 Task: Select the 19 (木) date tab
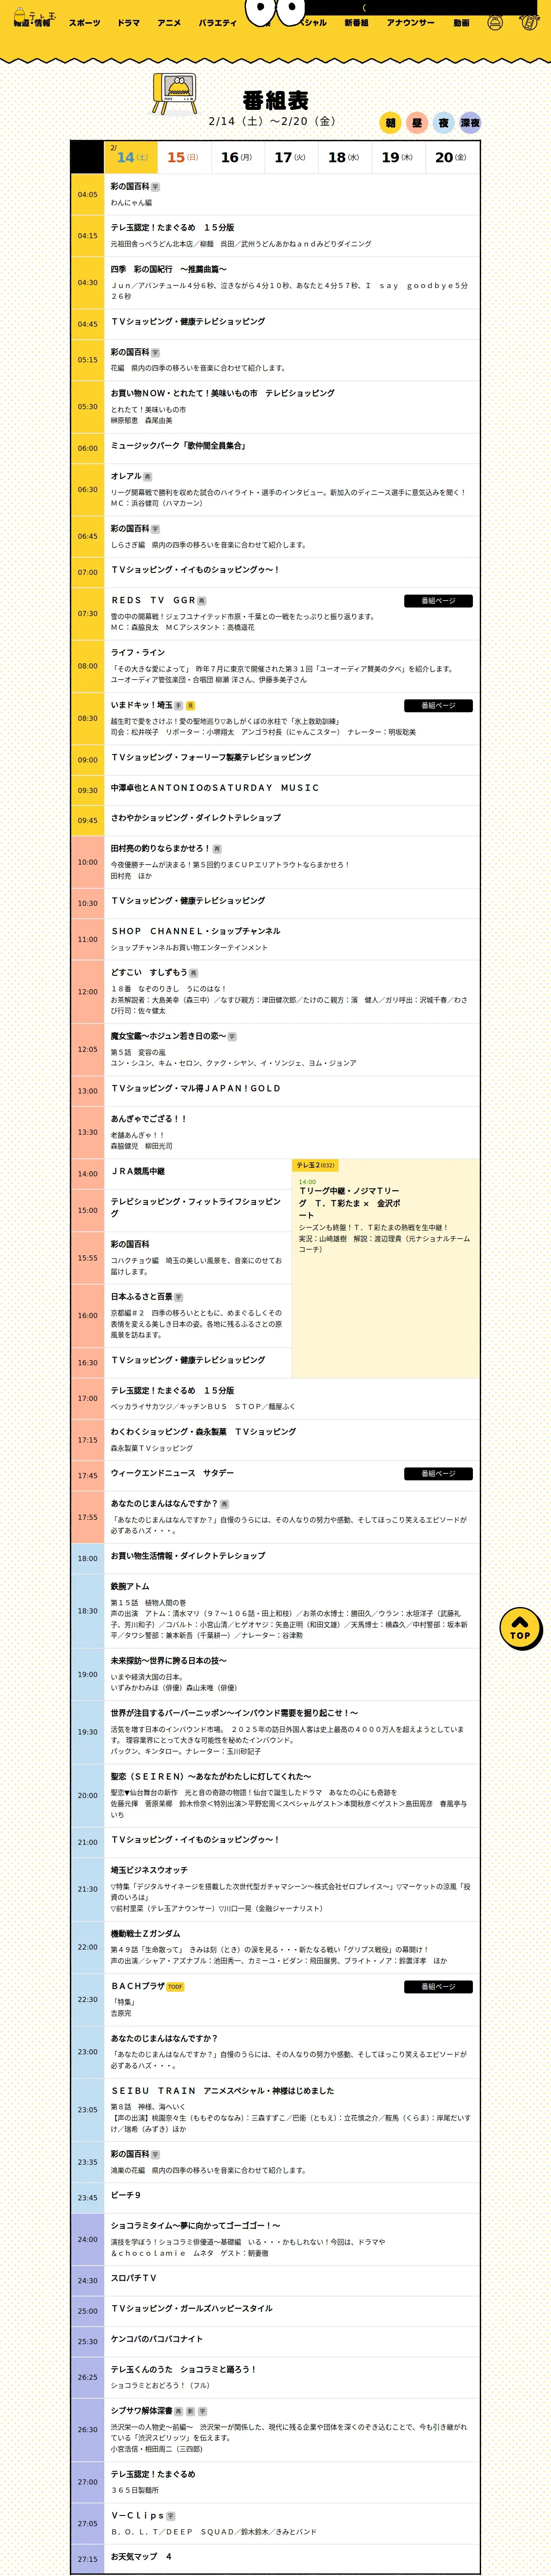click(398, 157)
